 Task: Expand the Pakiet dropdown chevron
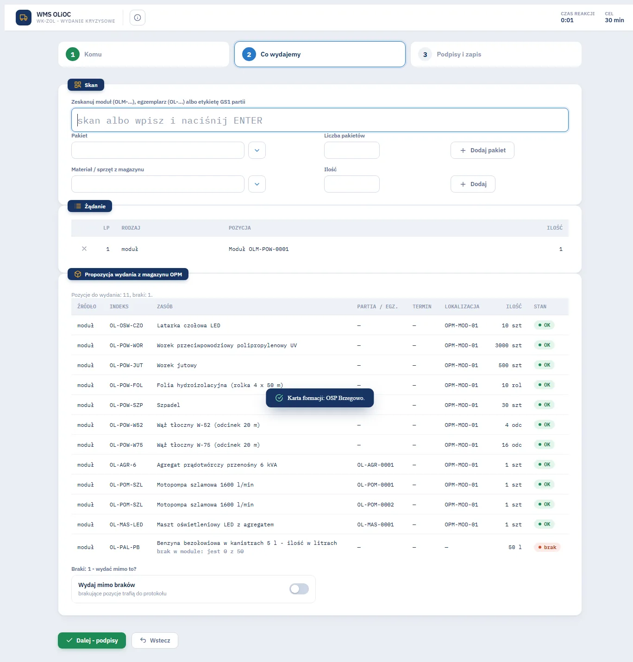click(x=257, y=150)
